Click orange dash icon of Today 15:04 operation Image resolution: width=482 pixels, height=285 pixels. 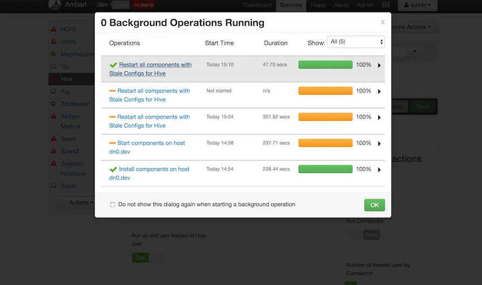[113, 117]
